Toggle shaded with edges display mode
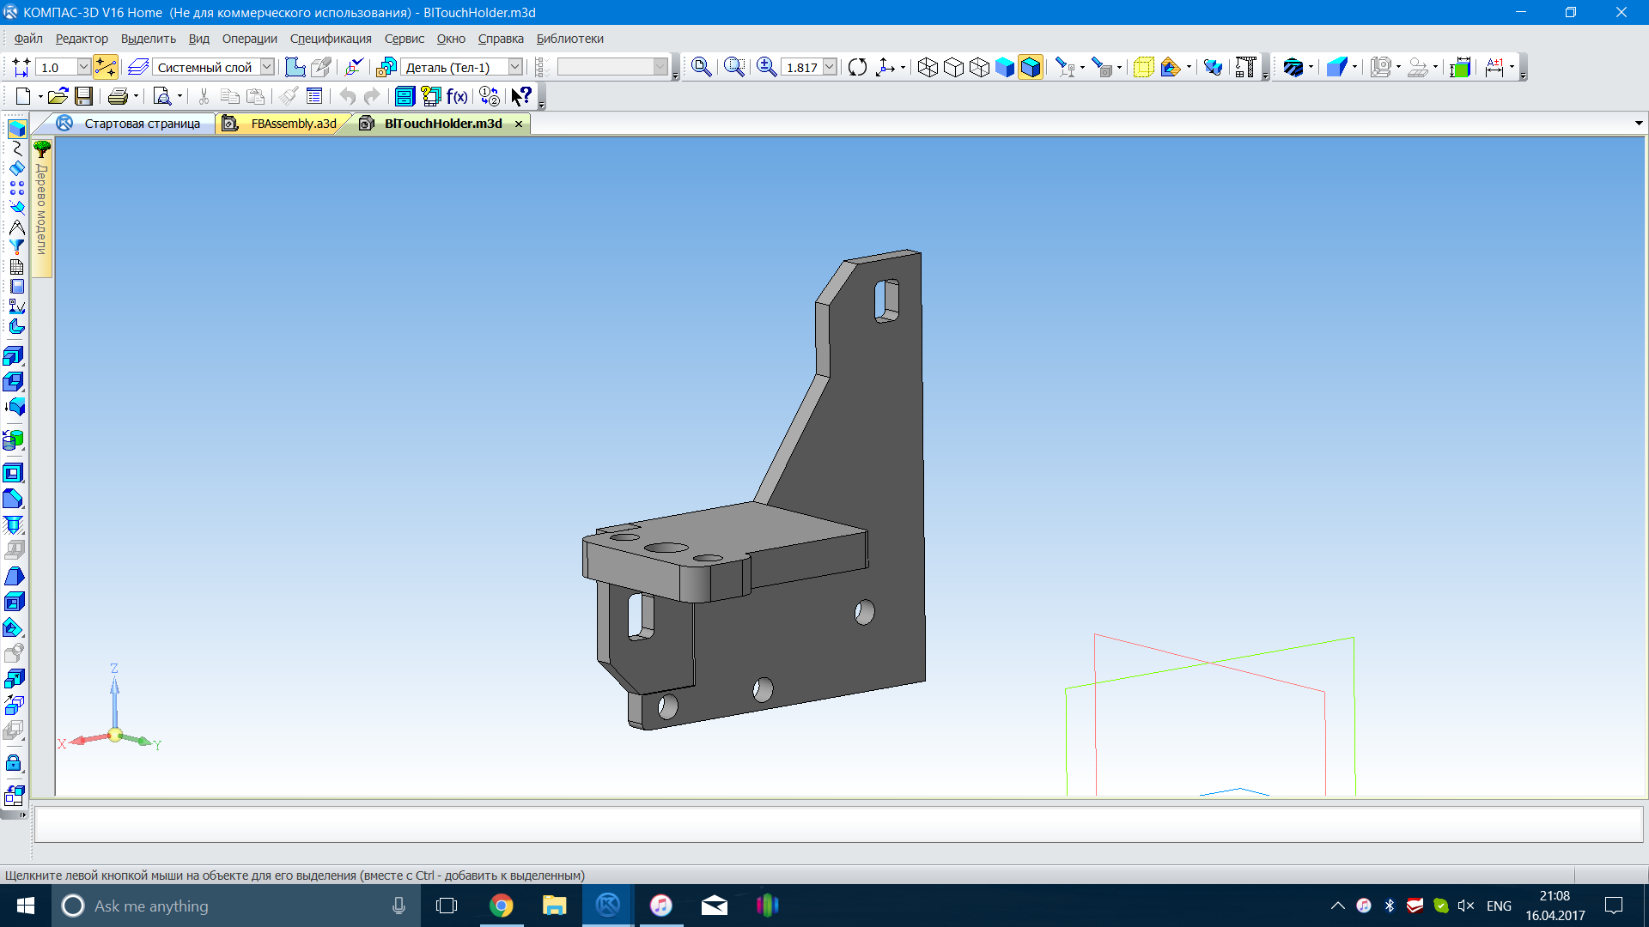The height and width of the screenshot is (927, 1649). coord(1031,67)
